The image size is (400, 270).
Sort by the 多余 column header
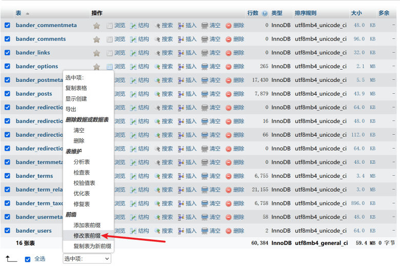coord(384,13)
